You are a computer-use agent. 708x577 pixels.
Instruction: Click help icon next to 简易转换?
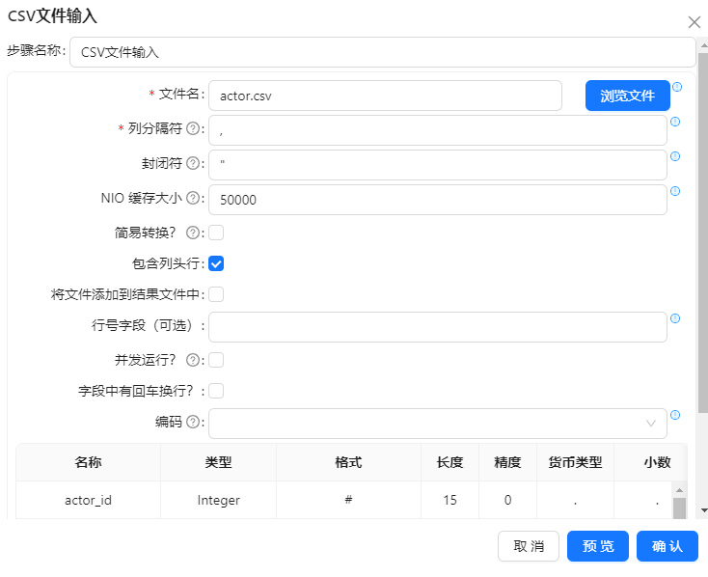tap(193, 233)
